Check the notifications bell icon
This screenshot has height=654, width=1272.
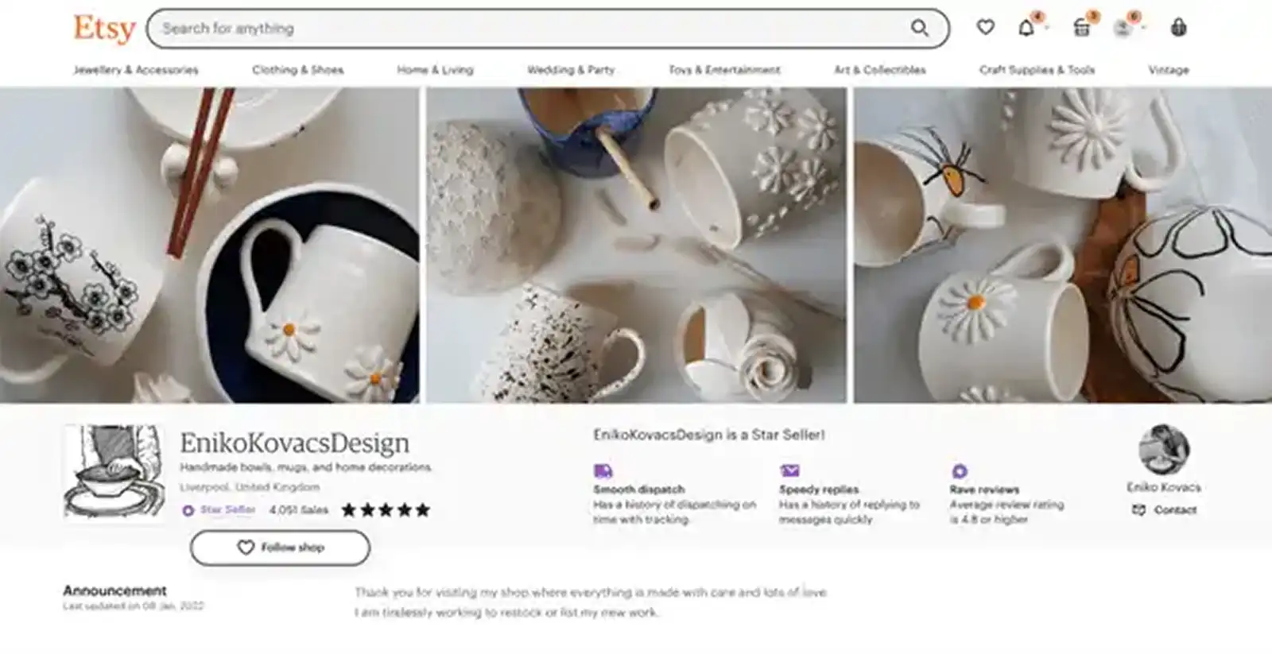coord(1028,27)
